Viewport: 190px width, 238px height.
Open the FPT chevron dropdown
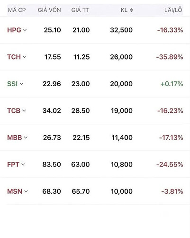coord(23,164)
